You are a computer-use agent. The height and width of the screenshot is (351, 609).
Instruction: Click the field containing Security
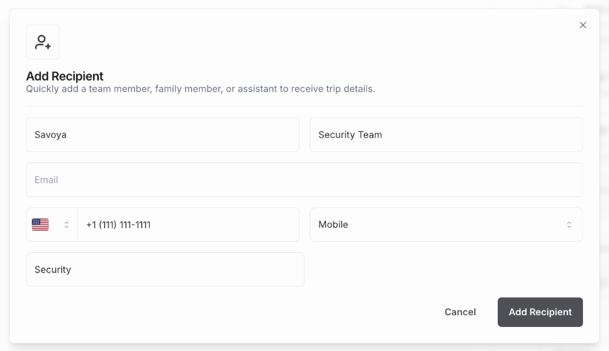point(165,270)
